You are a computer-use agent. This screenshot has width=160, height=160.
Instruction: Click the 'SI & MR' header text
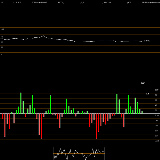(17, 3)
